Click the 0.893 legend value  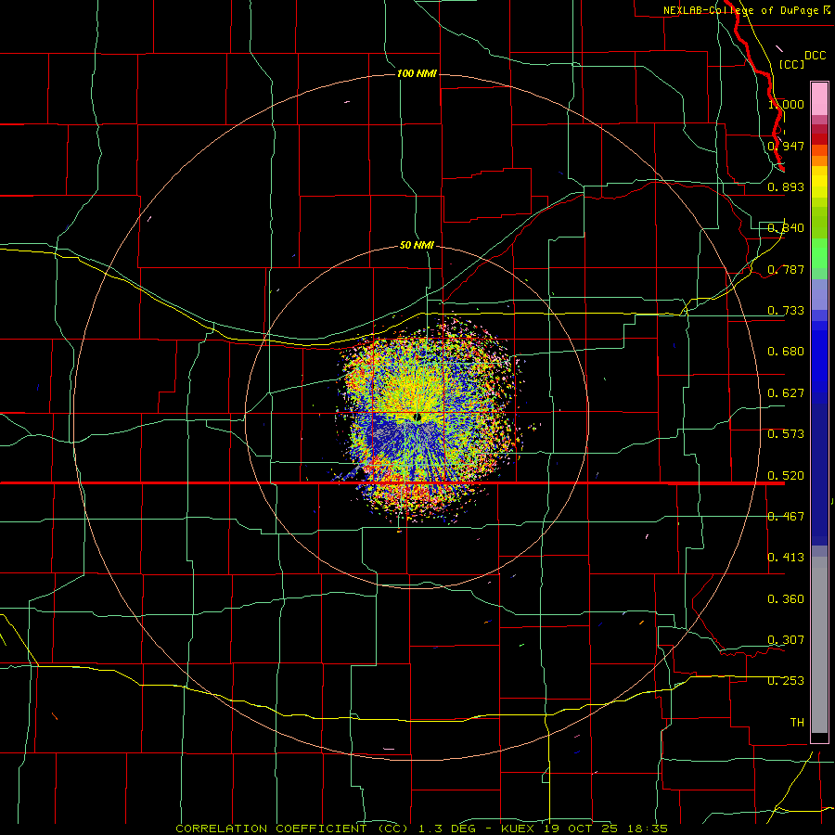[786, 186]
